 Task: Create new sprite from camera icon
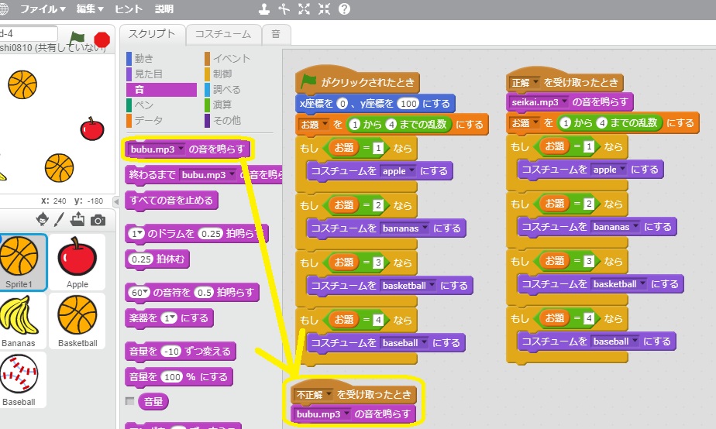[98, 221]
